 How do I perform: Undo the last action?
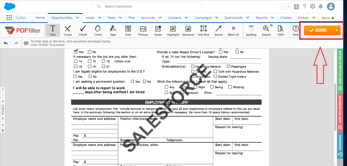coord(6,43)
